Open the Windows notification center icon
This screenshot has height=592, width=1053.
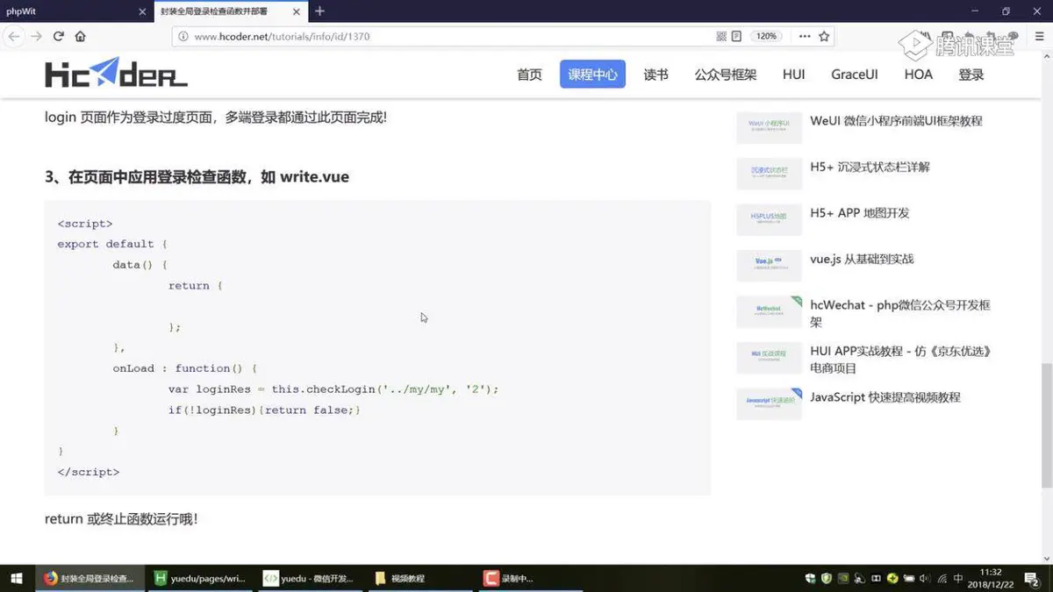[1030, 579]
